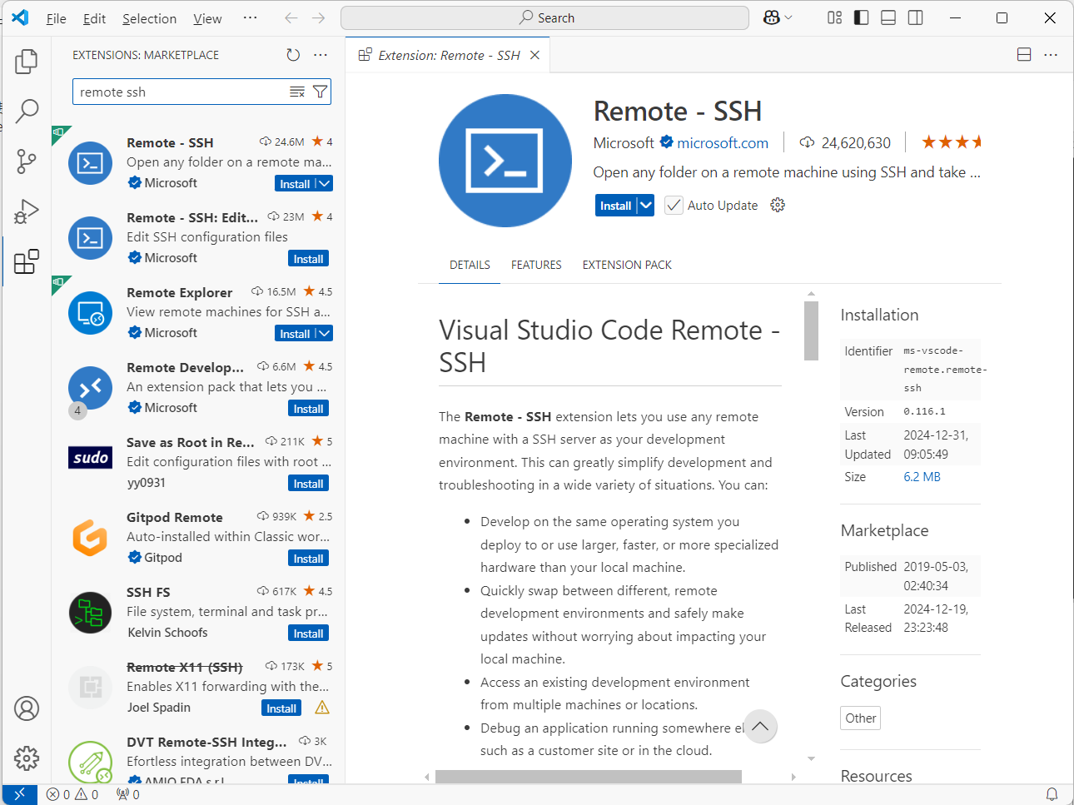Click the title bar Search command center
This screenshot has height=805, width=1074.
(545, 17)
